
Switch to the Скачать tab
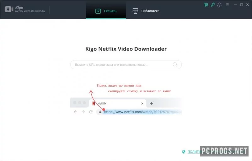click(106, 11)
